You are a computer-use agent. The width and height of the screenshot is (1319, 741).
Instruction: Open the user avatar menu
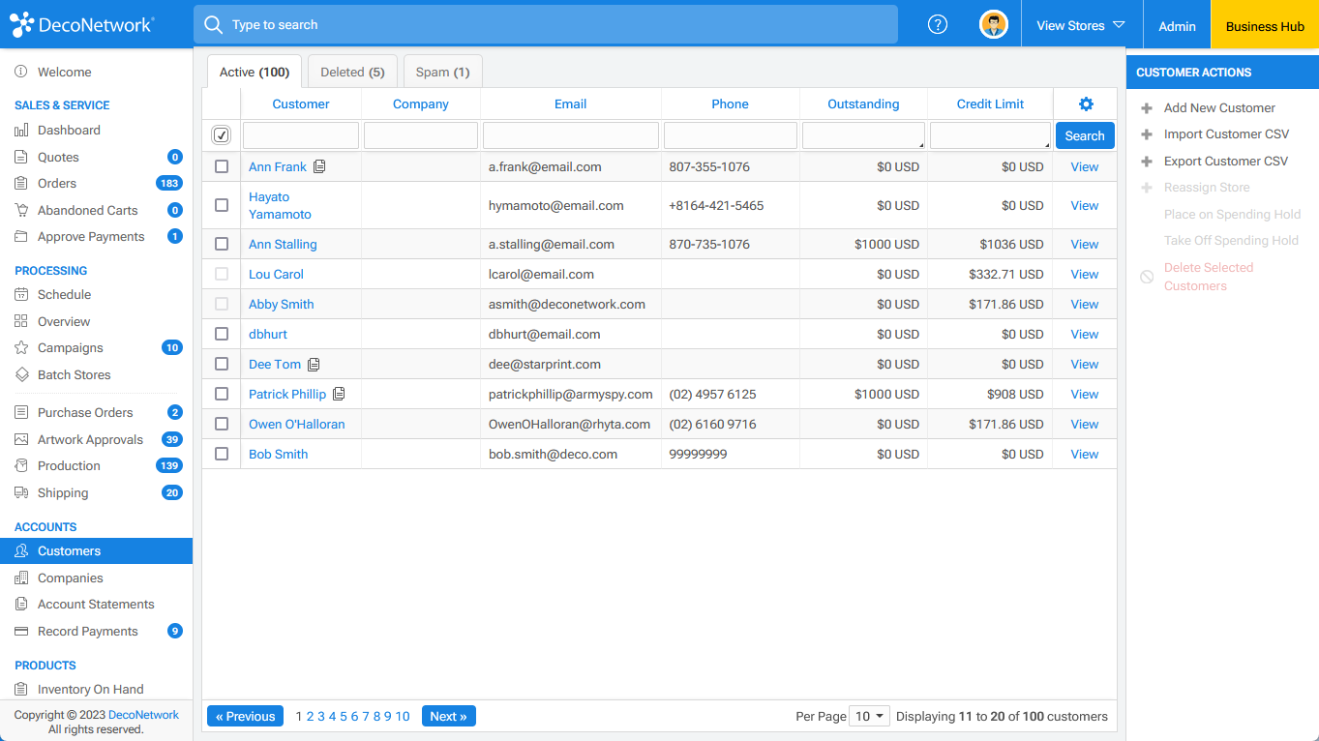pyautogui.click(x=994, y=25)
